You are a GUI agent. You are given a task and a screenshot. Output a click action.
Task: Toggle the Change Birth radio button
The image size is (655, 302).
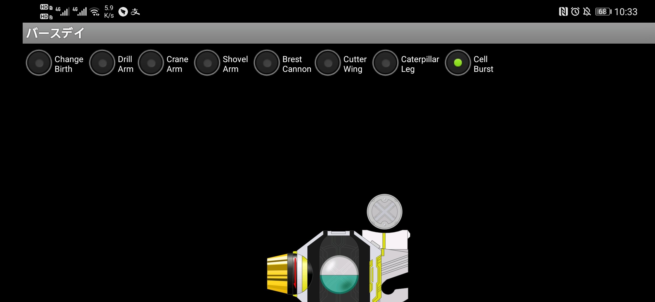click(38, 63)
